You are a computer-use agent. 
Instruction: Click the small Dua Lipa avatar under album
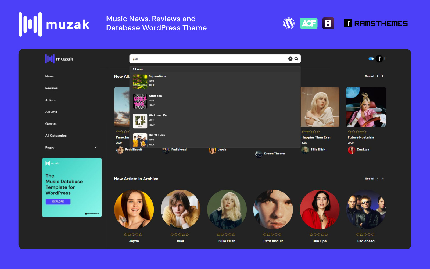coord(352,150)
